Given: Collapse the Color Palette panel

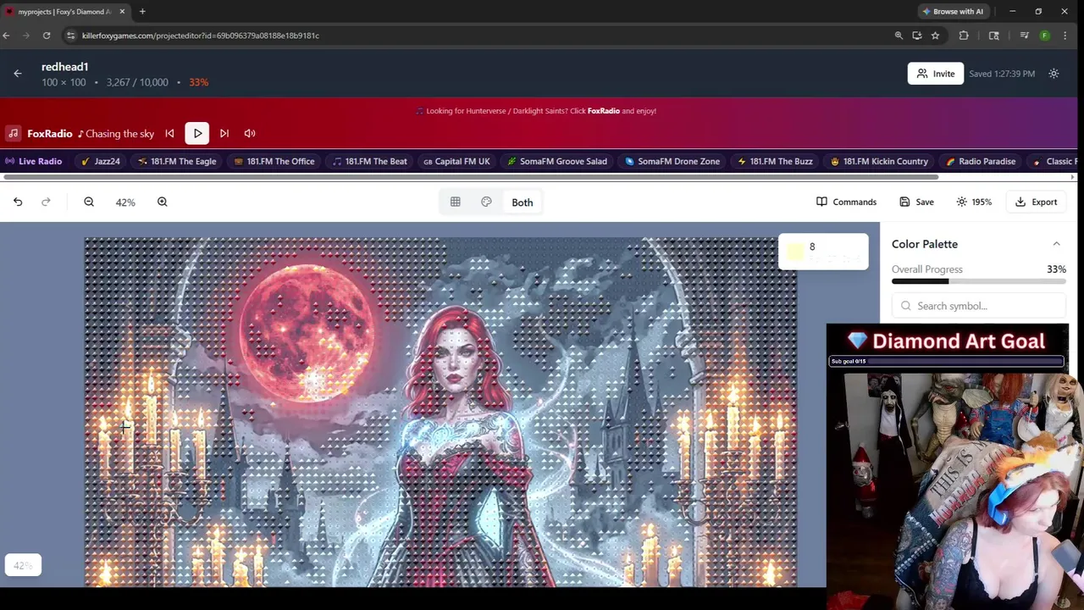Looking at the screenshot, I should click(1056, 244).
